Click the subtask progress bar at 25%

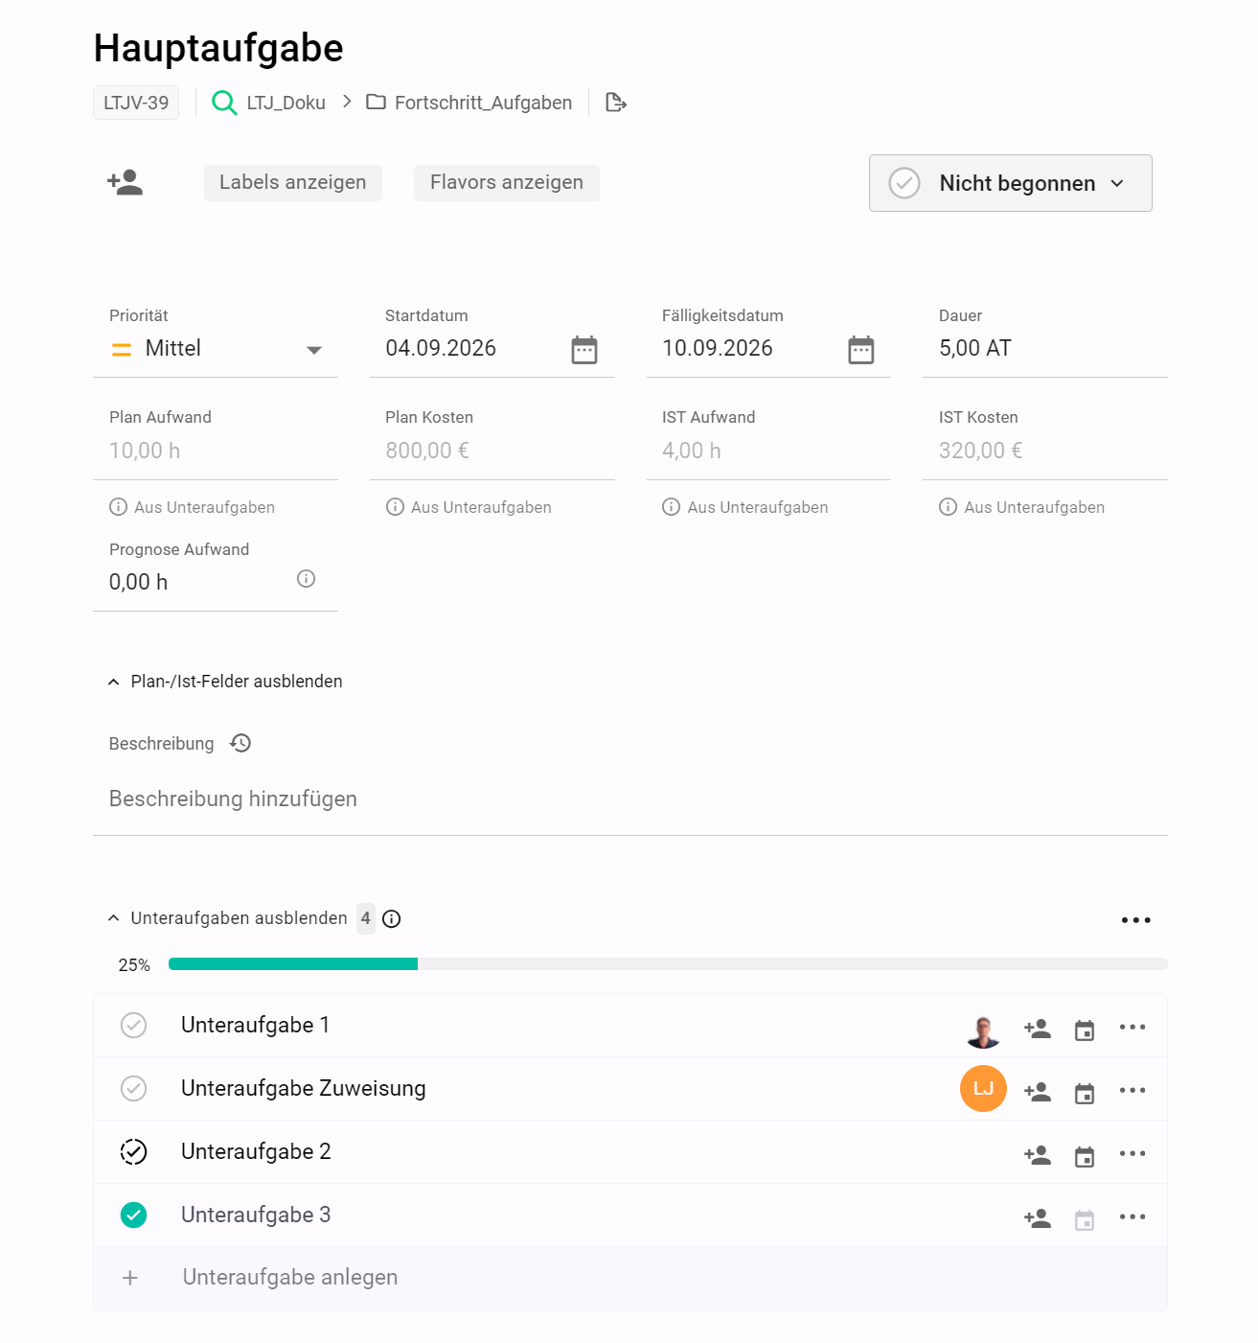pos(668,964)
